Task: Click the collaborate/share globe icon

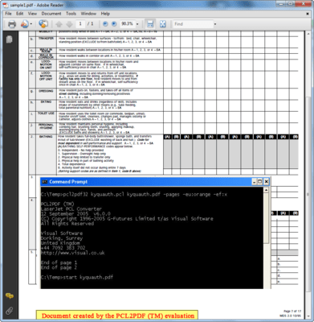Action: pyautogui.click(x=43, y=24)
